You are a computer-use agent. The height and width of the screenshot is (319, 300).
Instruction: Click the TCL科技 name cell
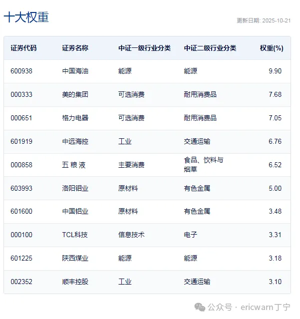pos(75,235)
